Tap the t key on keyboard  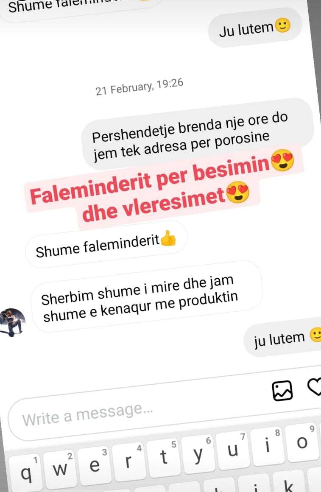tap(164, 457)
